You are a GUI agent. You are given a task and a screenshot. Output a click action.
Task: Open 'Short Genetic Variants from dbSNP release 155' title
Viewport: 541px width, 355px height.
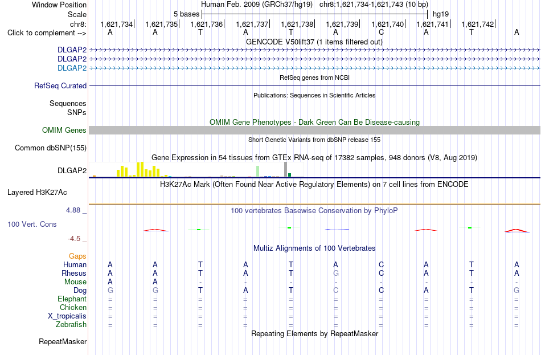click(x=314, y=140)
